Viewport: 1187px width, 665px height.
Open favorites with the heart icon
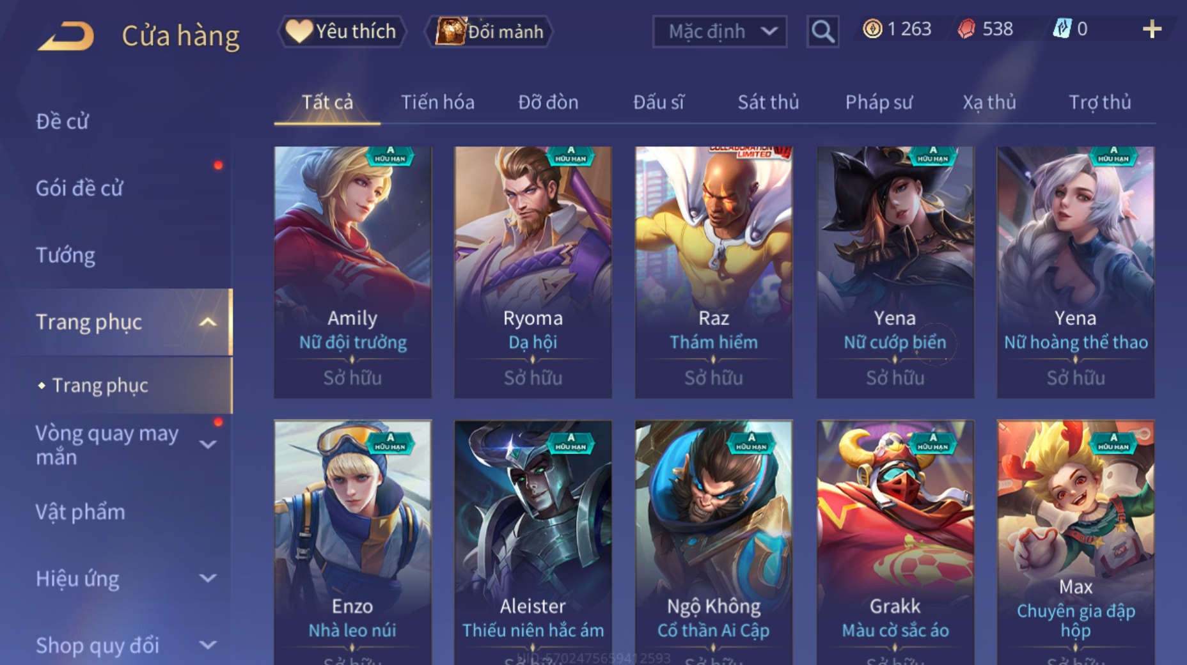299,31
